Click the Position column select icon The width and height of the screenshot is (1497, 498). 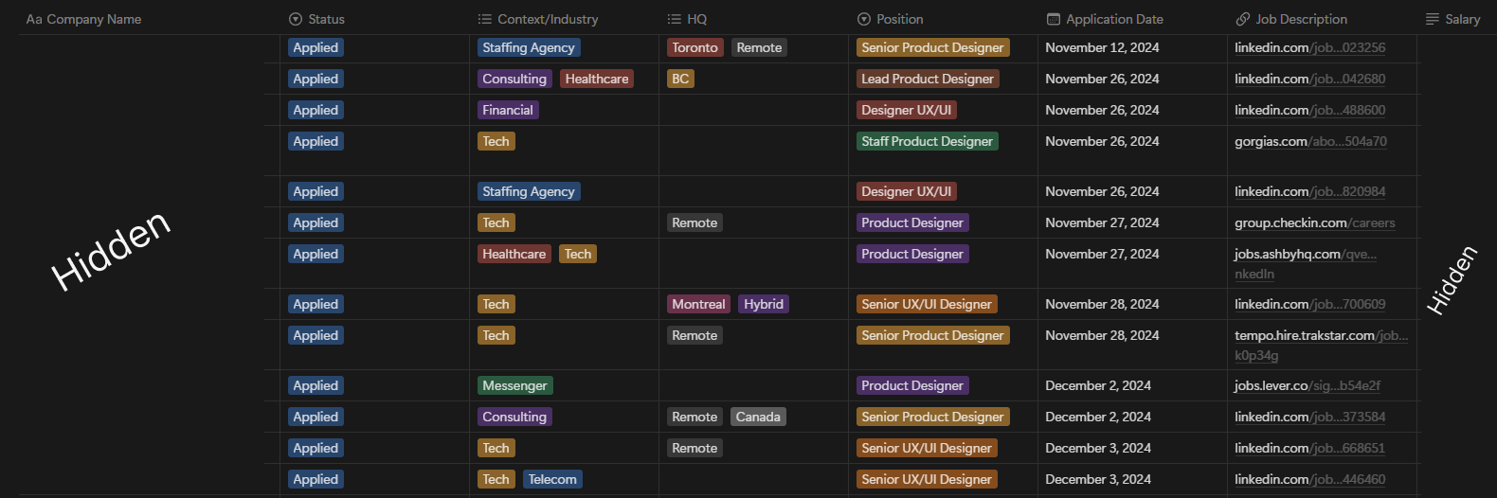864,19
